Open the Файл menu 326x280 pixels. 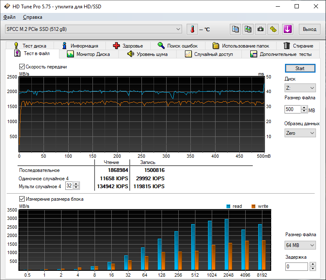pos(9,17)
